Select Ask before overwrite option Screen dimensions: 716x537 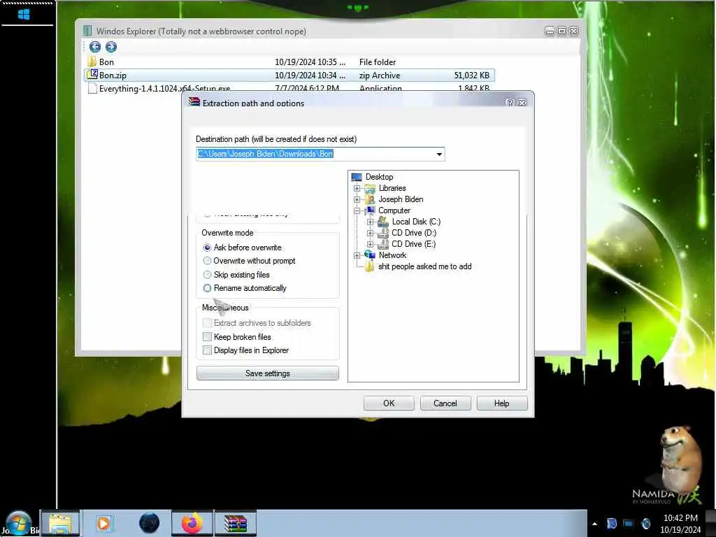point(243,248)
